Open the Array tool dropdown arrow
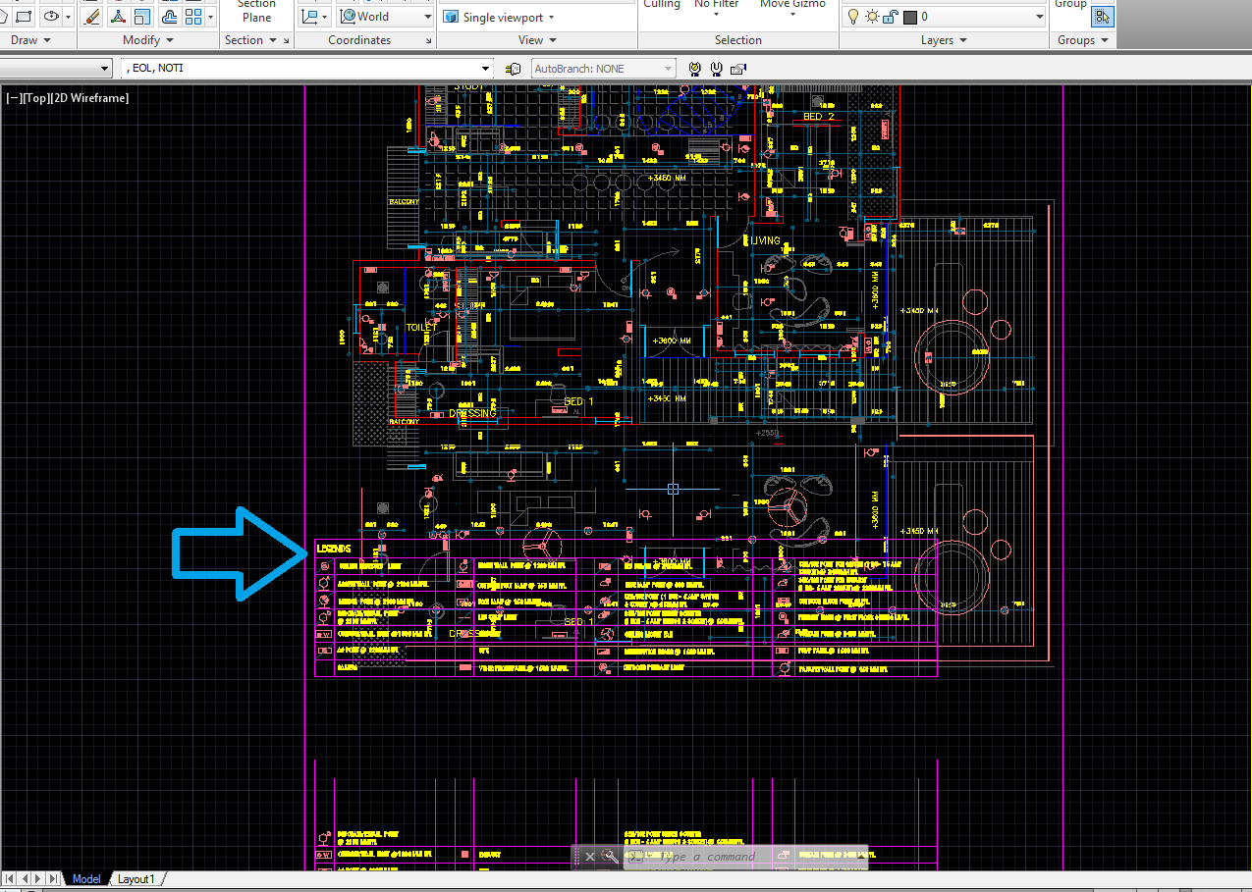This screenshot has height=892, width=1252. (210, 17)
